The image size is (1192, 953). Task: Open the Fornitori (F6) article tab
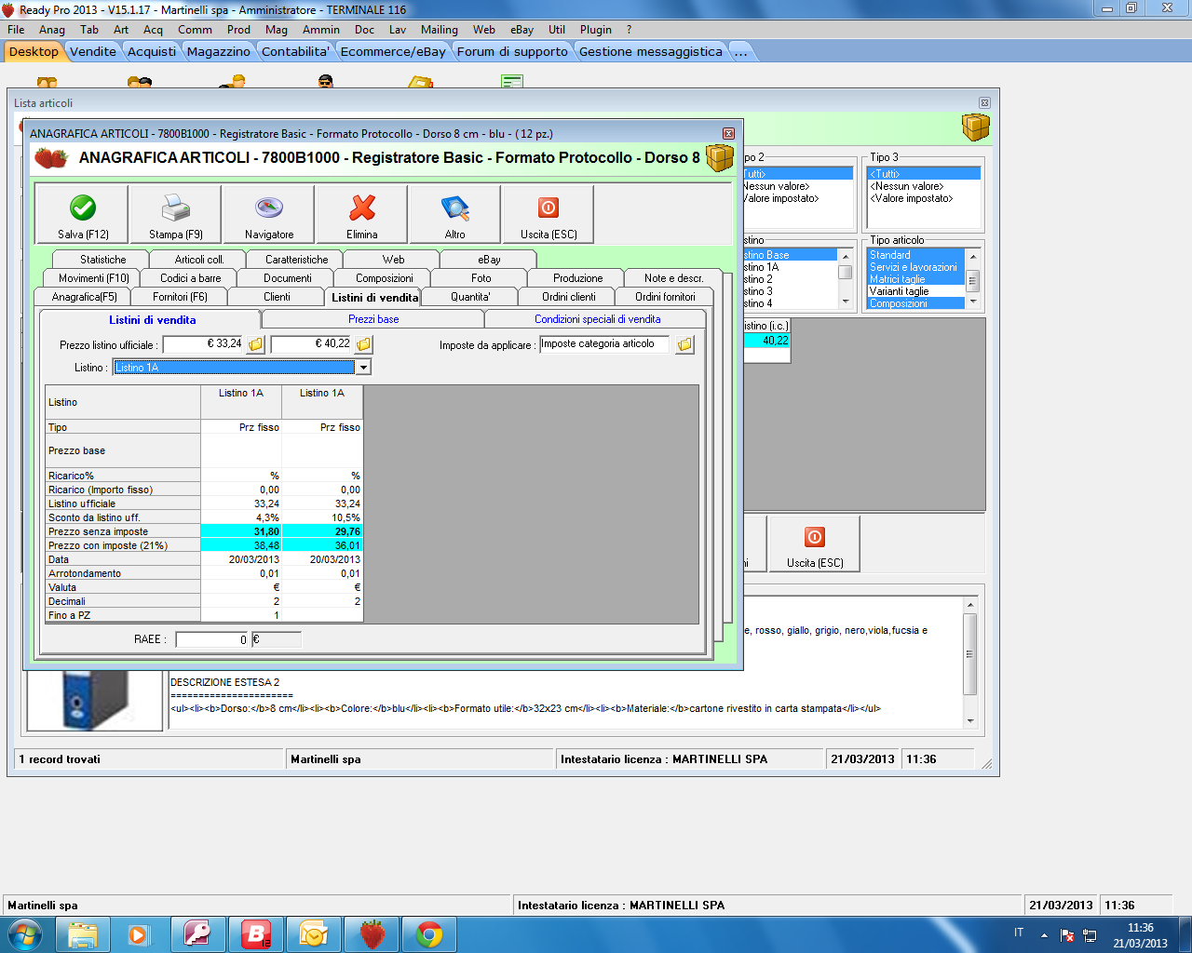tap(181, 297)
